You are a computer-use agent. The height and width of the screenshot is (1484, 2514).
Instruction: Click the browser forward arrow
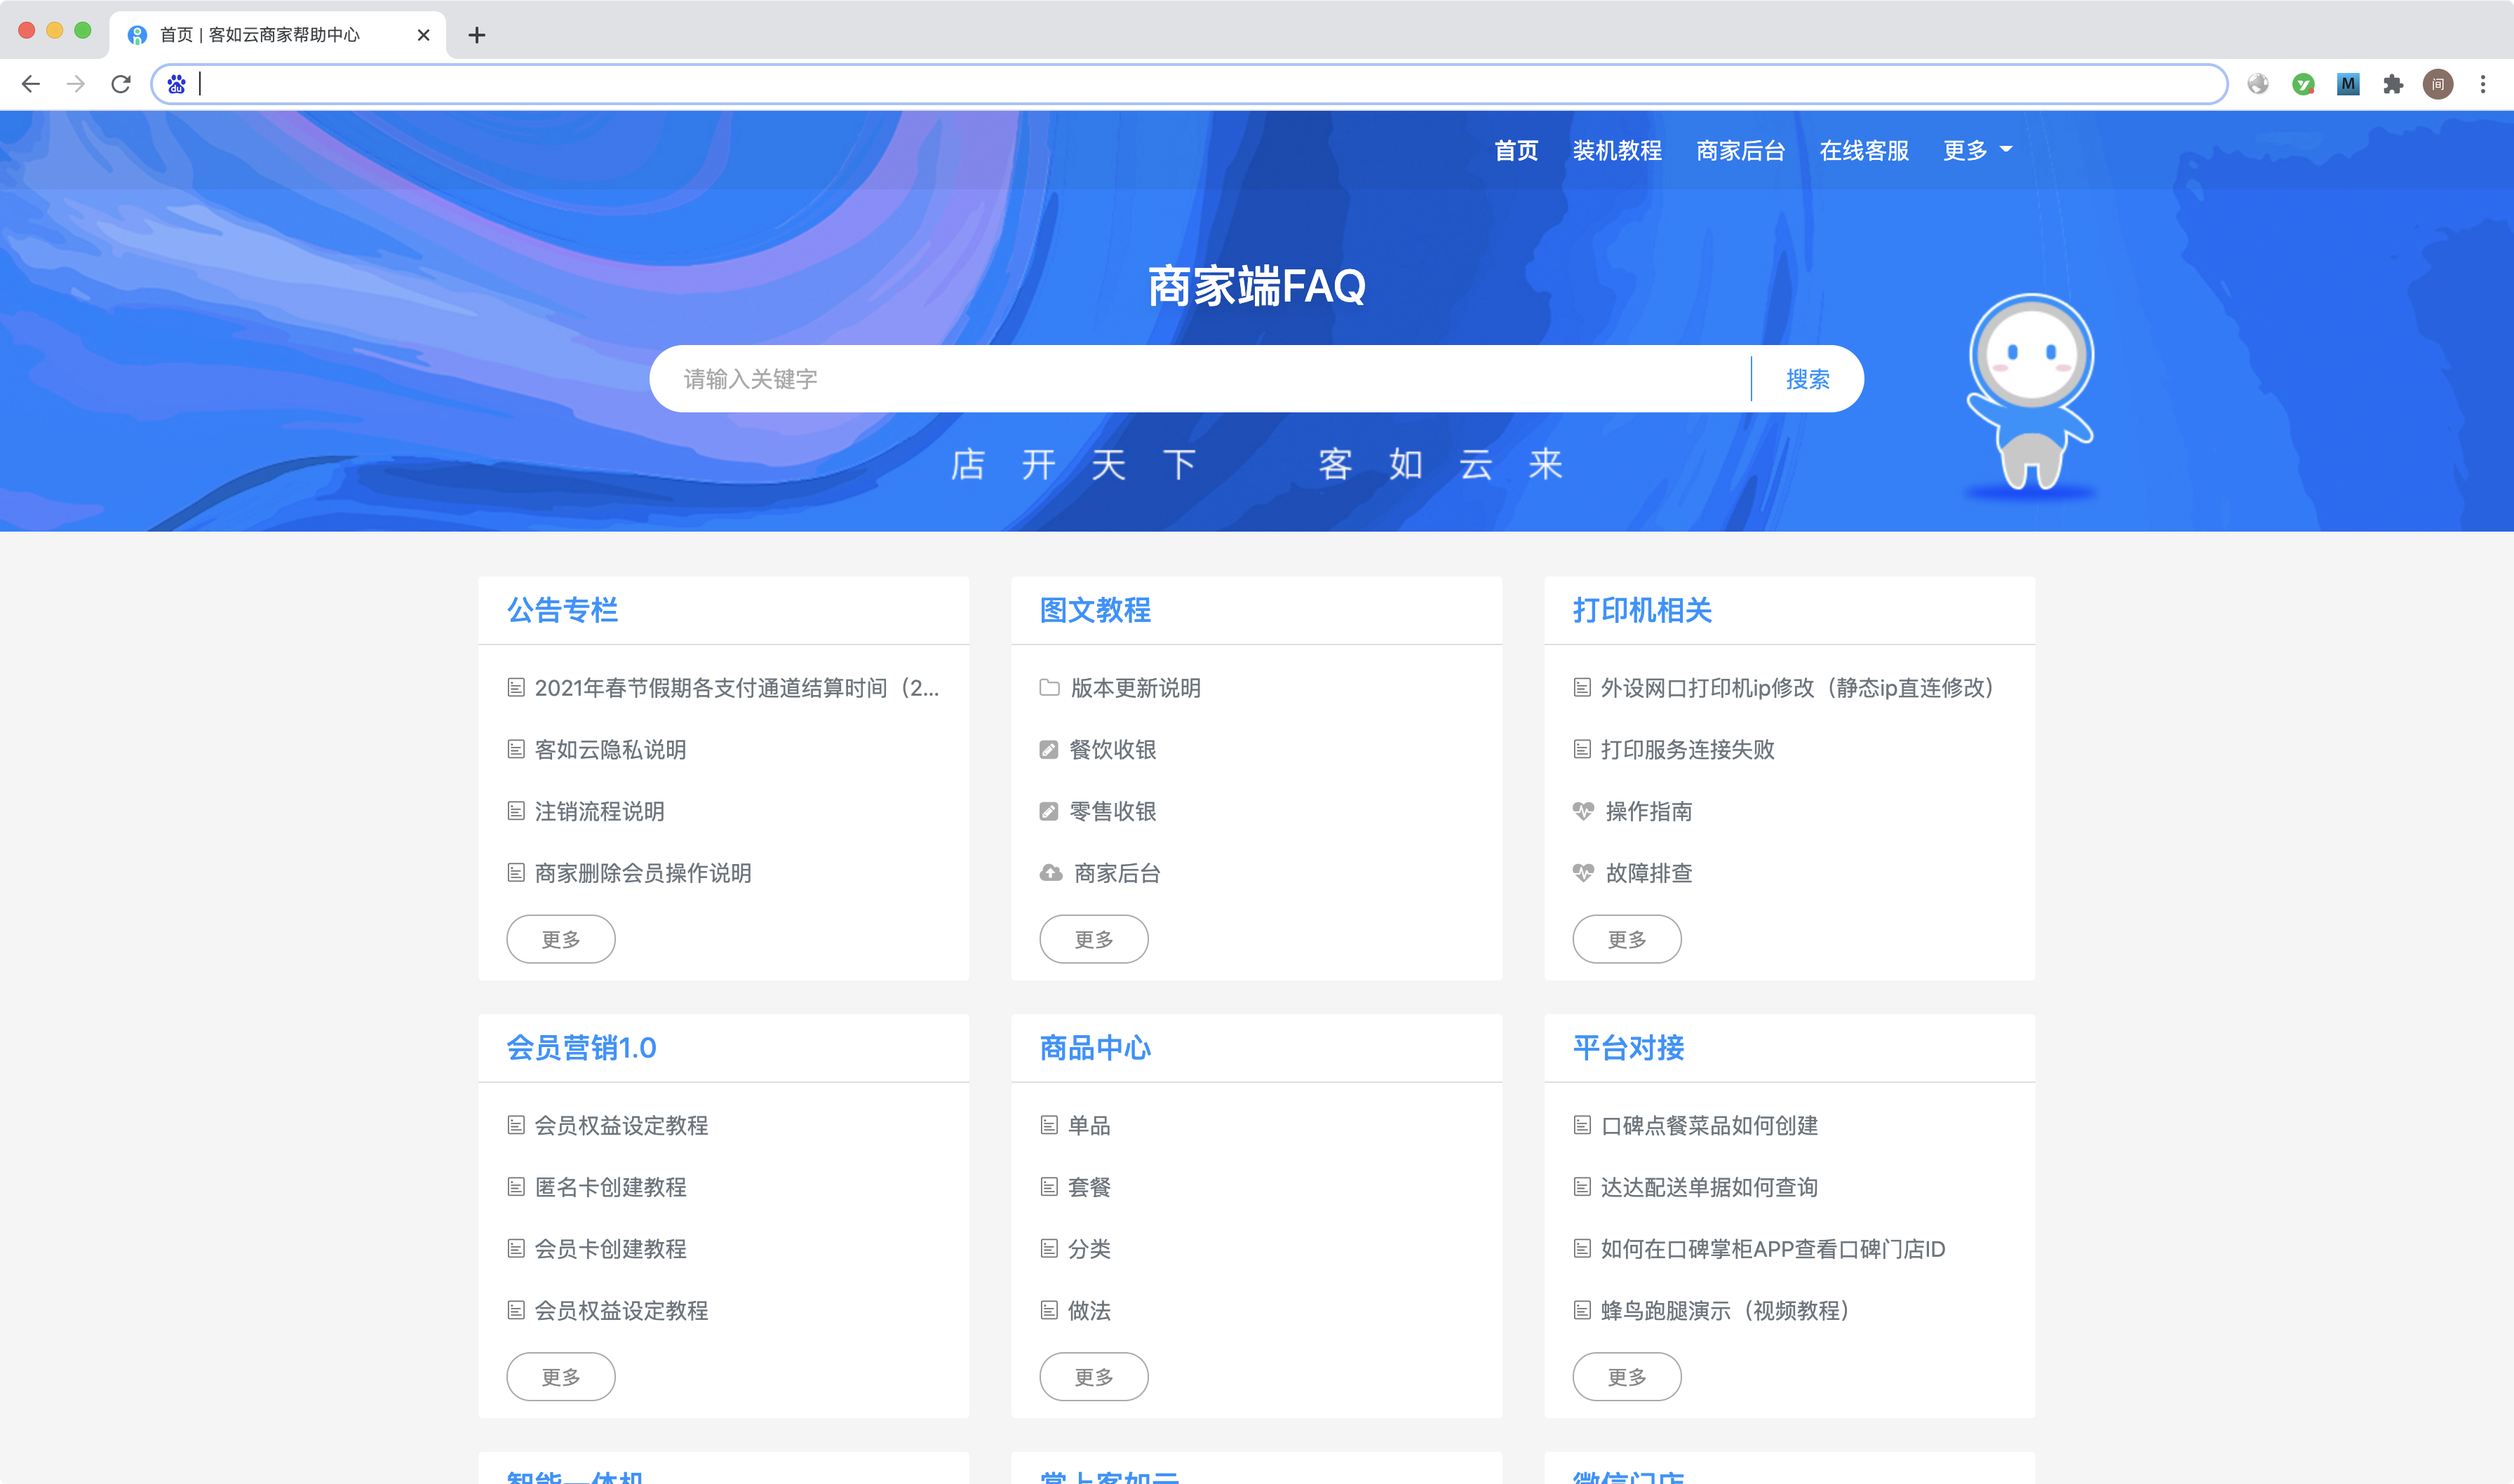[76, 84]
